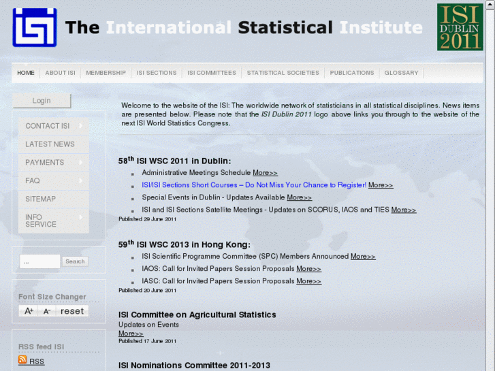Open More link after Short Courses registration
Screen dimensions: 495x371
click(381, 185)
